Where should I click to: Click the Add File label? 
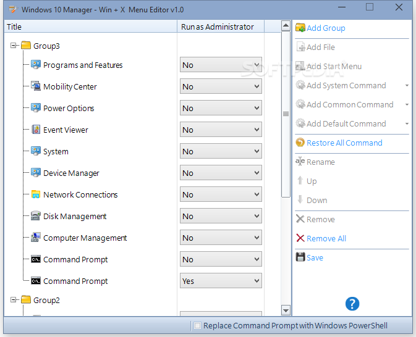[321, 47]
